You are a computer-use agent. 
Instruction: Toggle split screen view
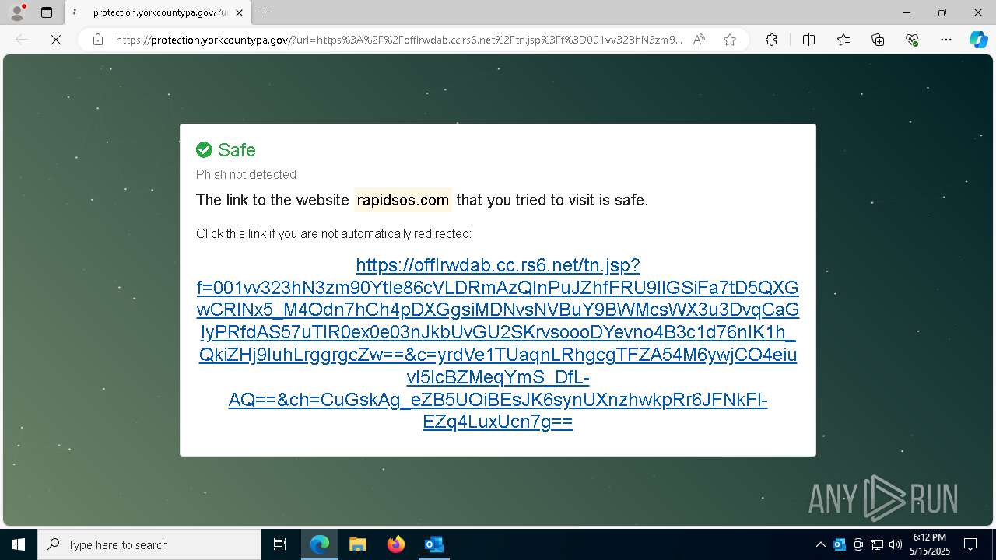click(x=808, y=40)
